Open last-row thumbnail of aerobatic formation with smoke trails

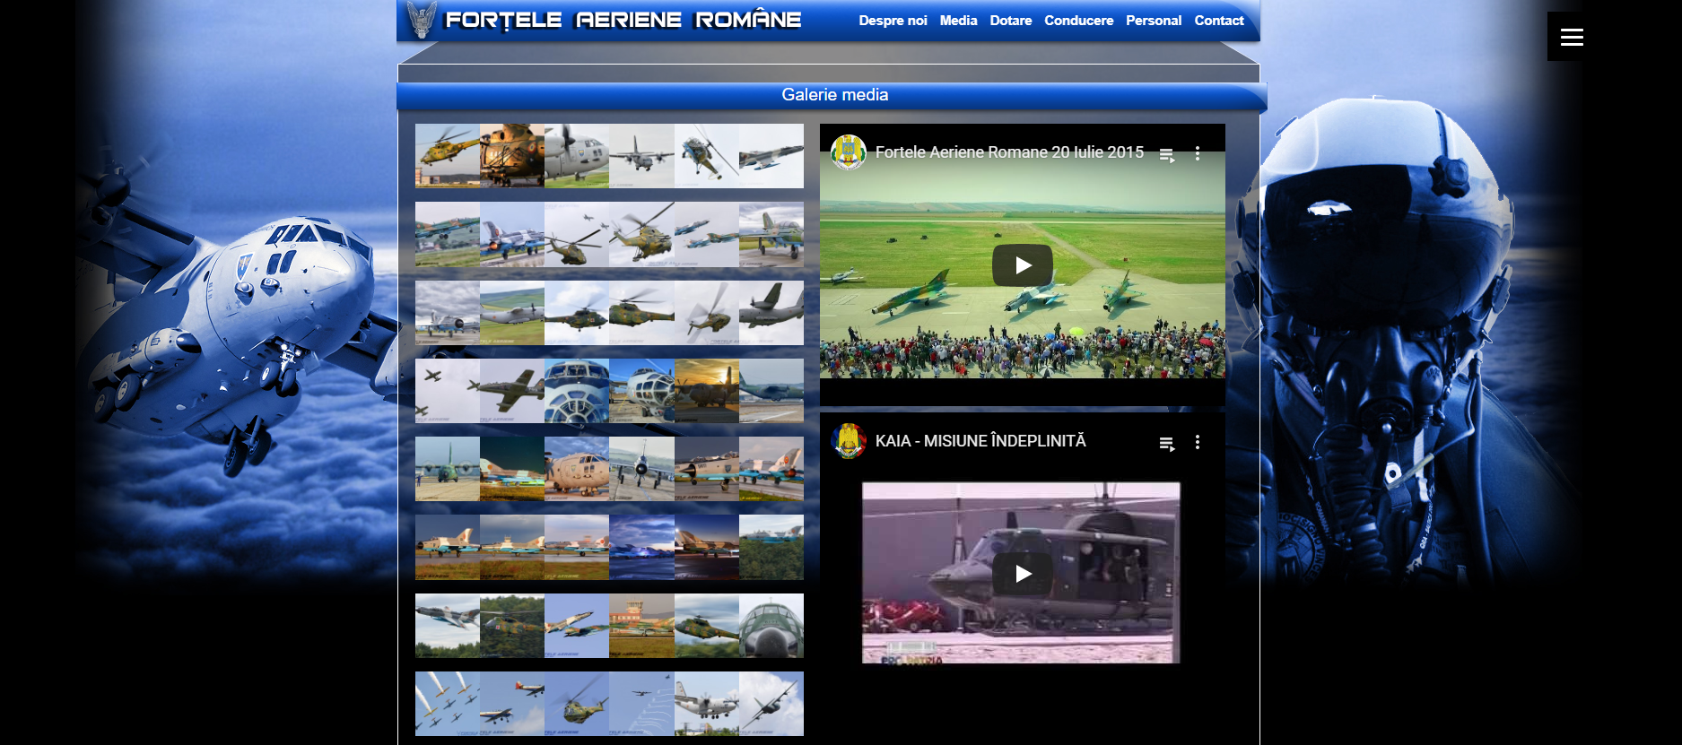[x=448, y=704]
